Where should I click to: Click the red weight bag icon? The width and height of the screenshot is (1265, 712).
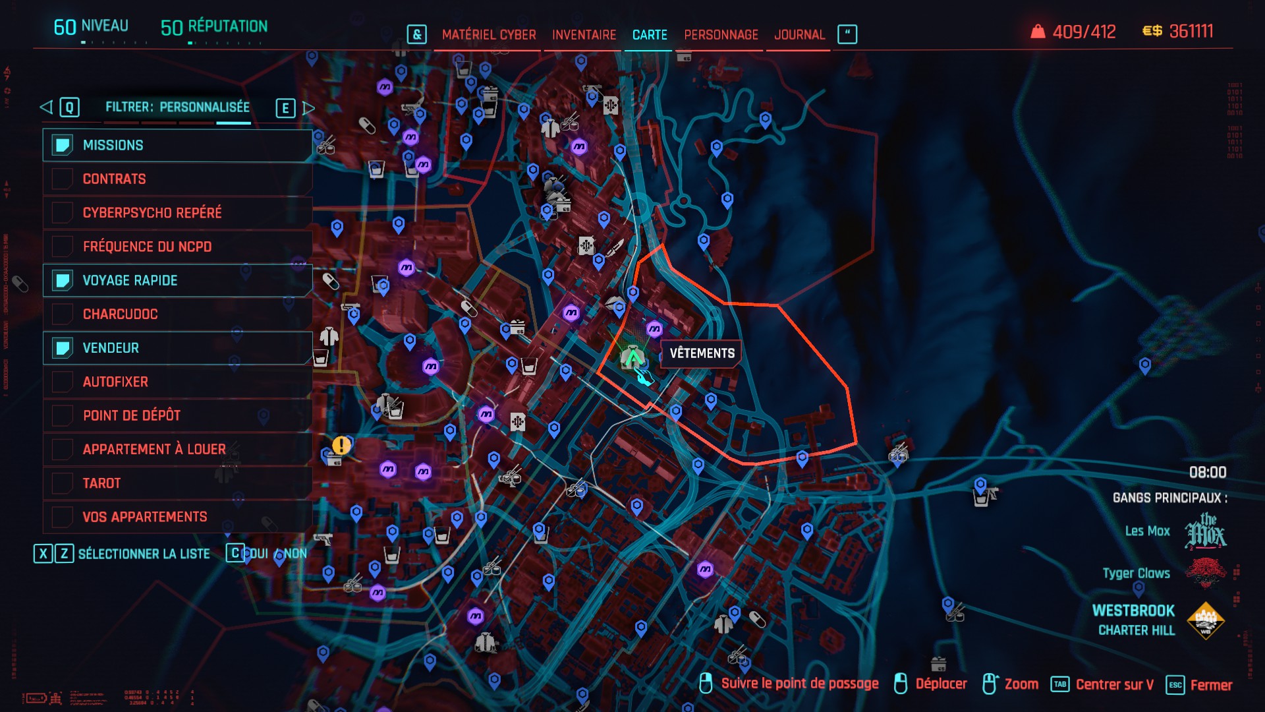[x=1038, y=32]
